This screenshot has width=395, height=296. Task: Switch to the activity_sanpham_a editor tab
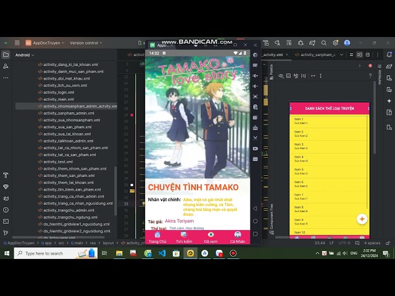click(x=315, y=55)
